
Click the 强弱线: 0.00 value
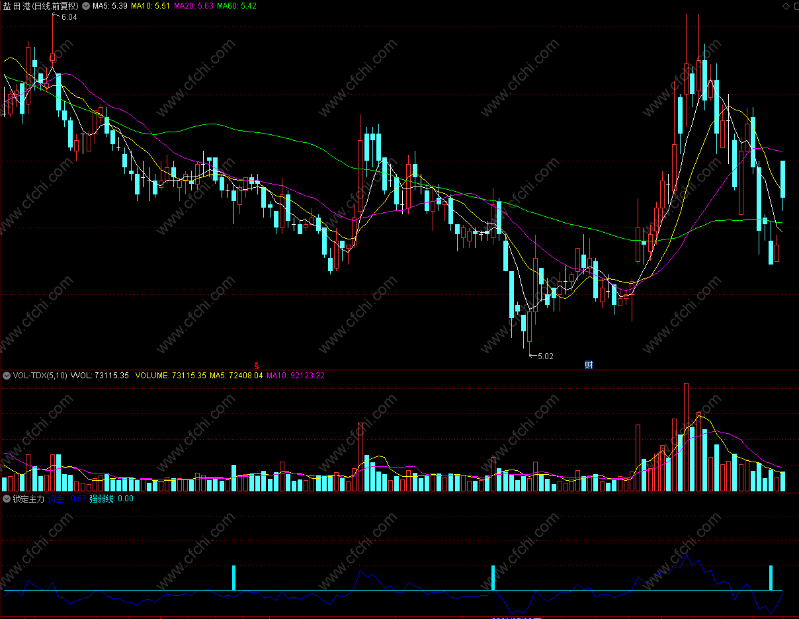[x=112, y=499]
